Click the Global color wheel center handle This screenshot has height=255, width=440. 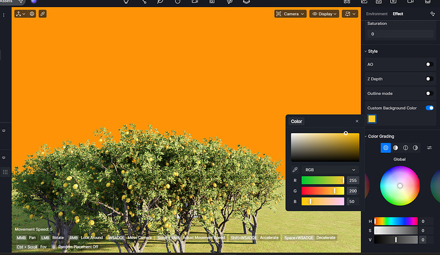[400, 186]
